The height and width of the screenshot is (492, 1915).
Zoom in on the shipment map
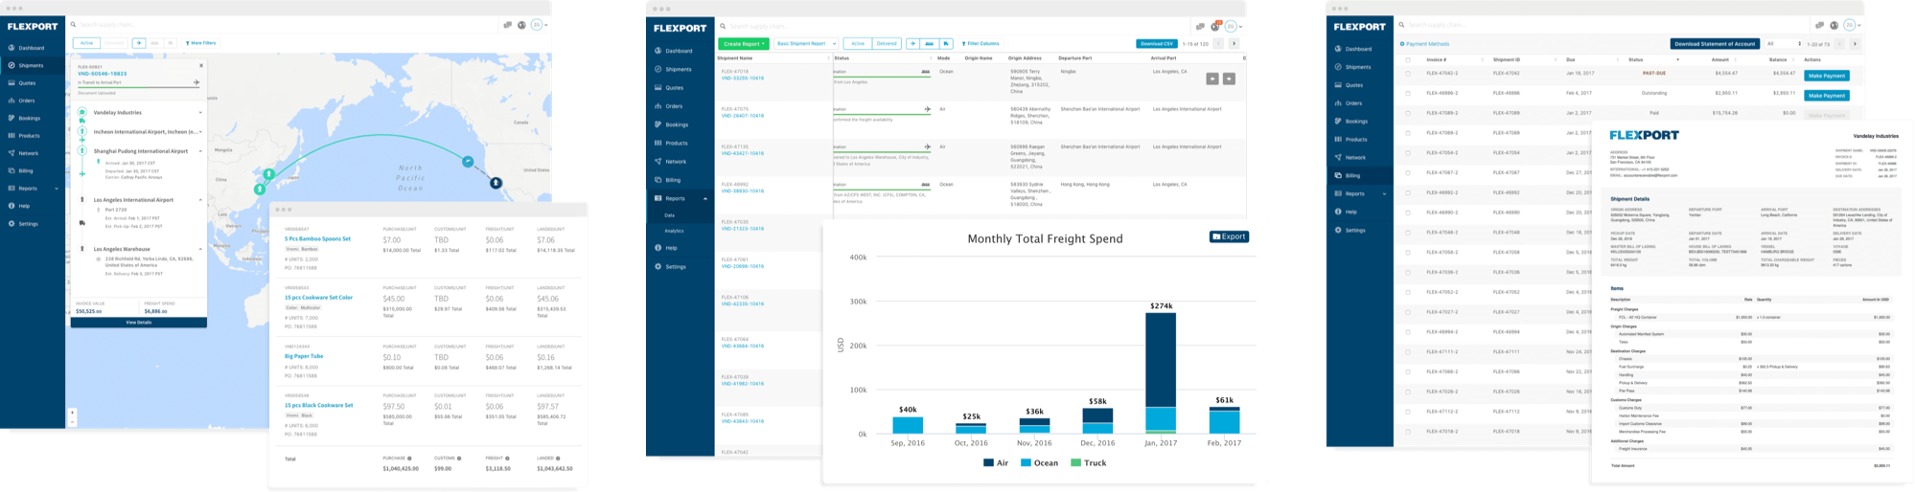72,413
